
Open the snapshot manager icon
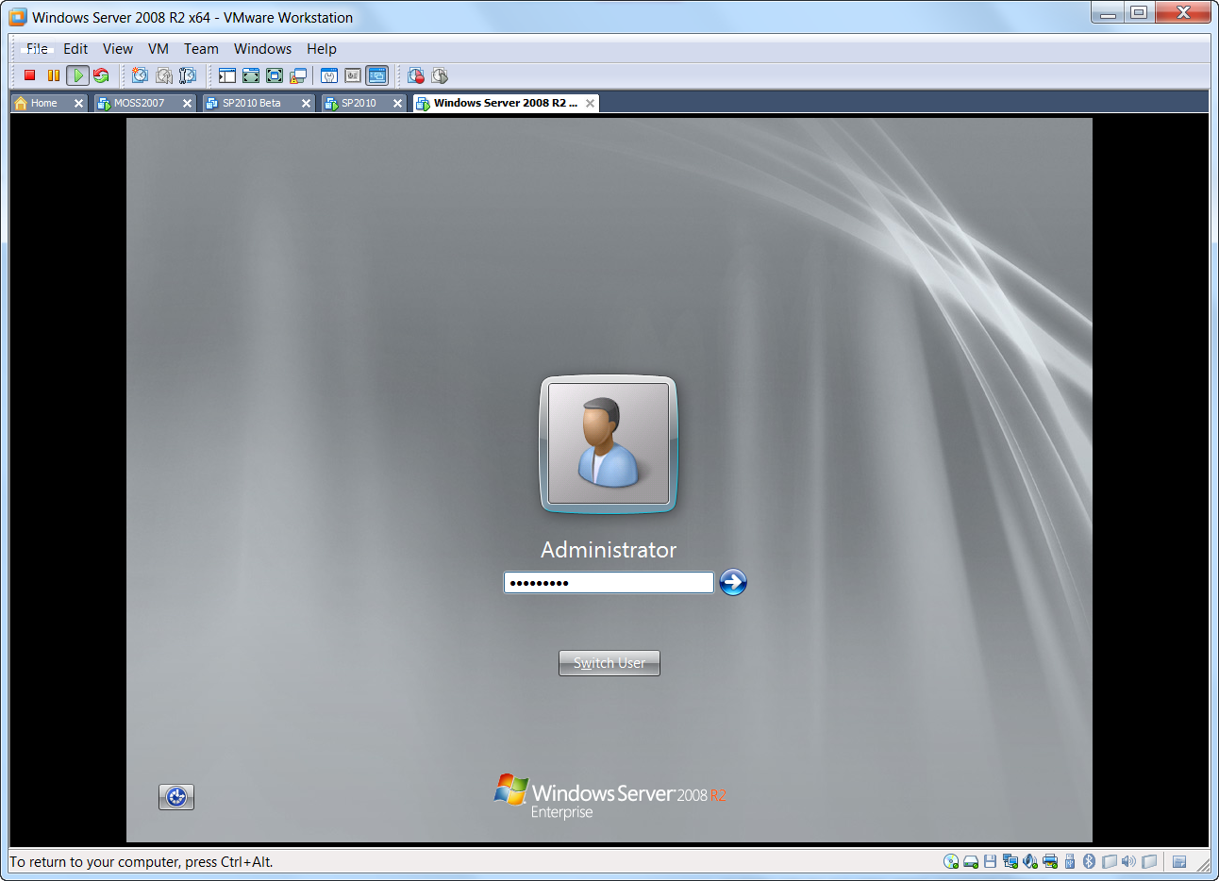[188, 75]
